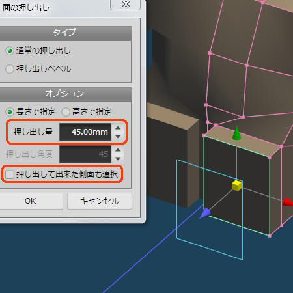
Task: Decrease 押し出し量 with down arrow
Action: click(118, 137)
